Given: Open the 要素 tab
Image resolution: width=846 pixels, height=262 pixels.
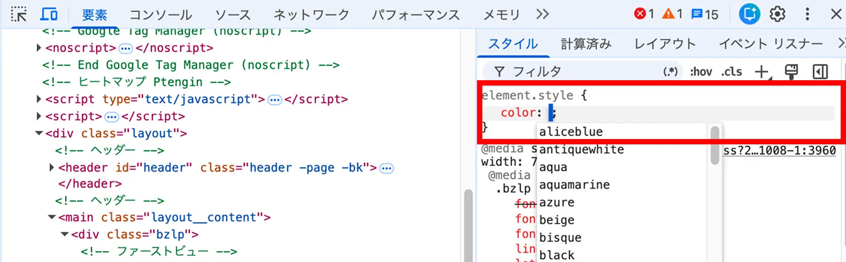Looking at the screenshot, I should point(95,15).
